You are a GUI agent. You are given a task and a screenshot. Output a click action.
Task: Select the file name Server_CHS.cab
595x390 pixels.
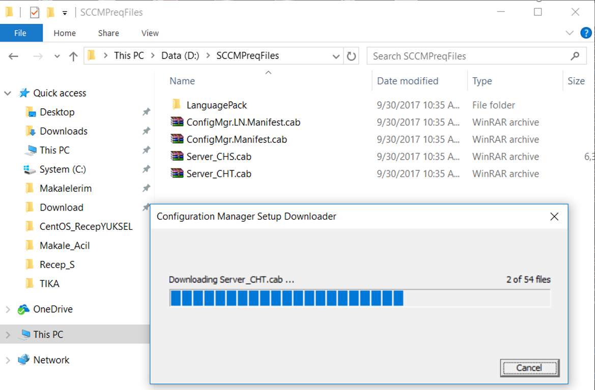pos(219,157)
